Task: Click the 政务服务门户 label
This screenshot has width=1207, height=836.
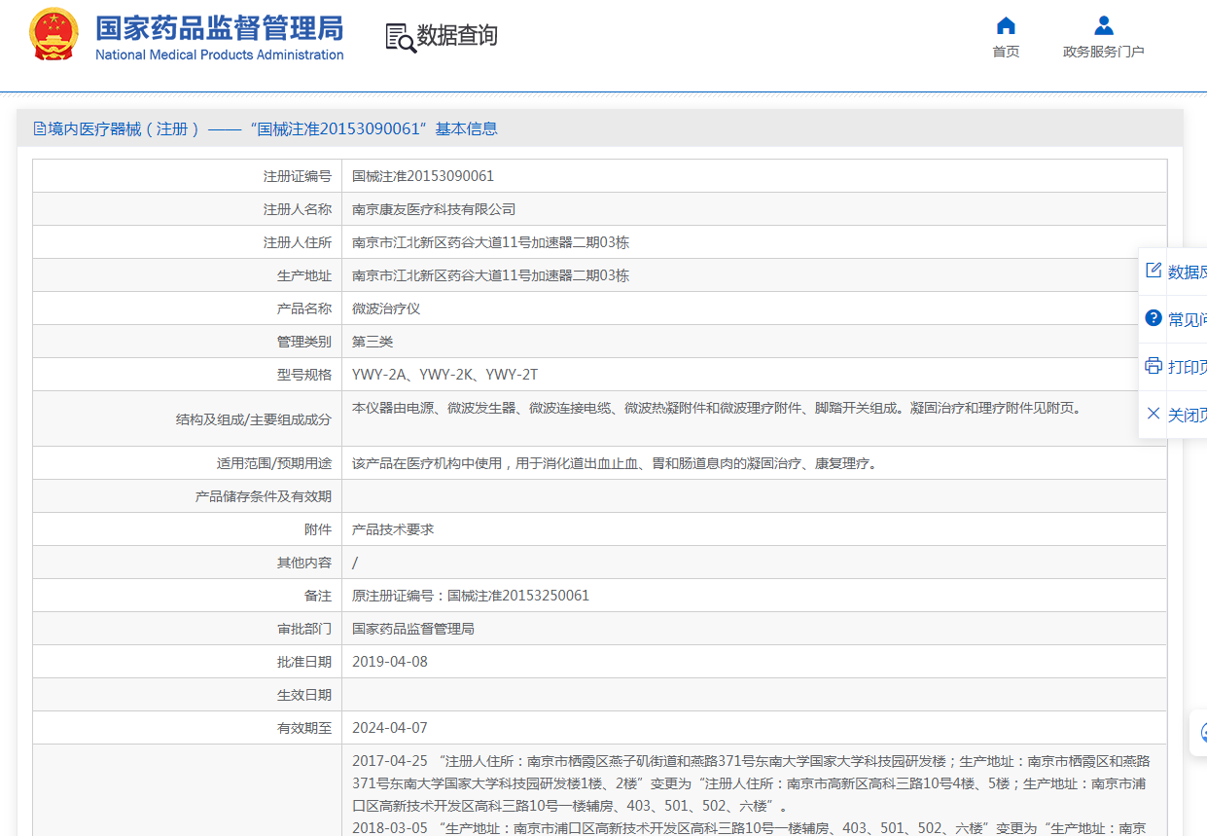Action: [1103, 52]
